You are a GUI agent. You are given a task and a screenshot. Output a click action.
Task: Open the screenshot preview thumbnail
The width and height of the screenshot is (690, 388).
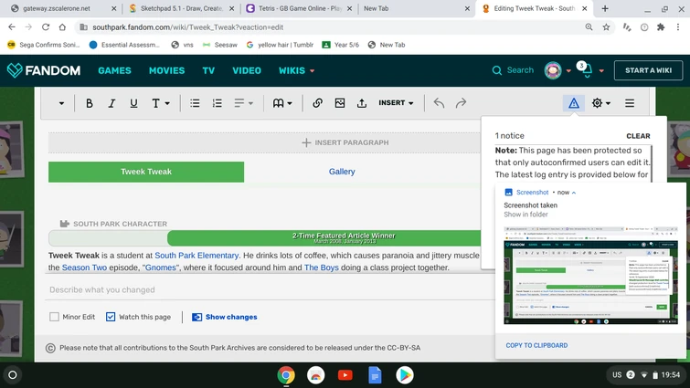[590, 276]
